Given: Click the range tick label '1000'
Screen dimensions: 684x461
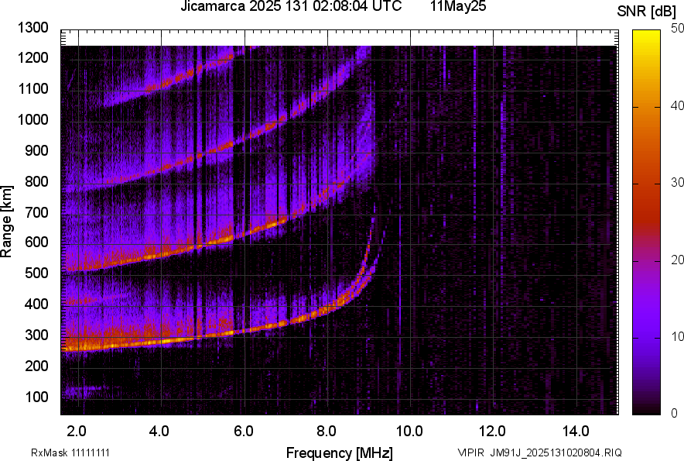Looking at the screenshot, I should 32,119.
